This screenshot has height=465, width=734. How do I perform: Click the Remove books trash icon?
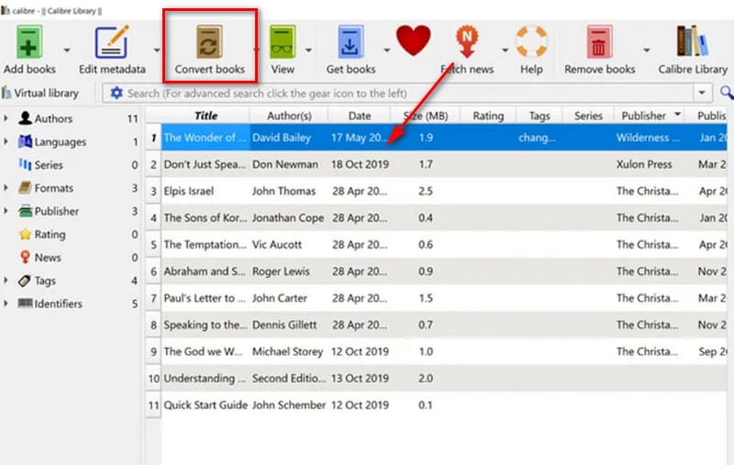tap(599, 42)
